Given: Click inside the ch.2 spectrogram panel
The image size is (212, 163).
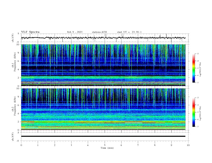Looking at the screenshot, I should [103, 109].
